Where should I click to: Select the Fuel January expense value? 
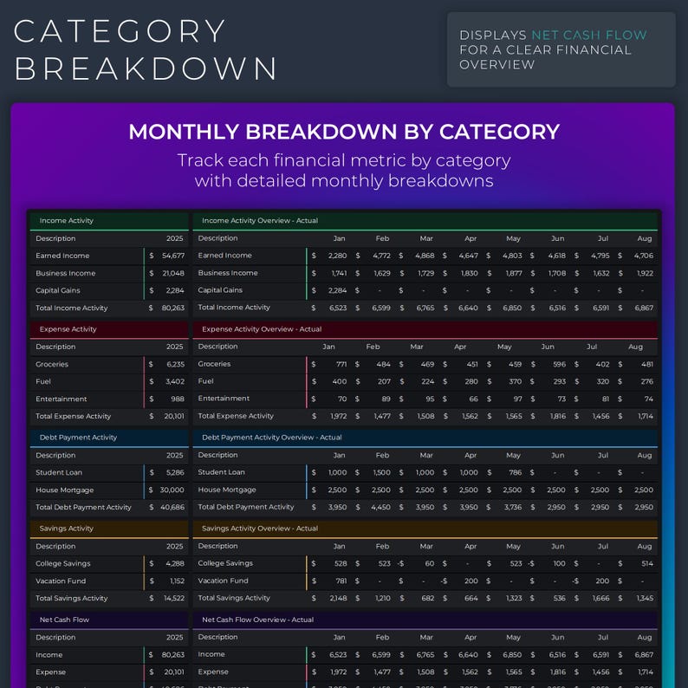(x=329, y=381)
